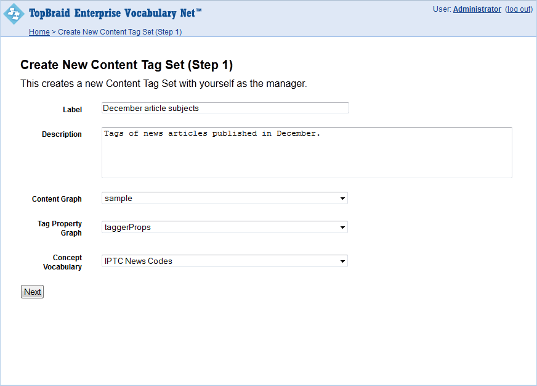Click inside the Description text area
Image resolution: width=537 pixels, height=386 pixels.
307,152
